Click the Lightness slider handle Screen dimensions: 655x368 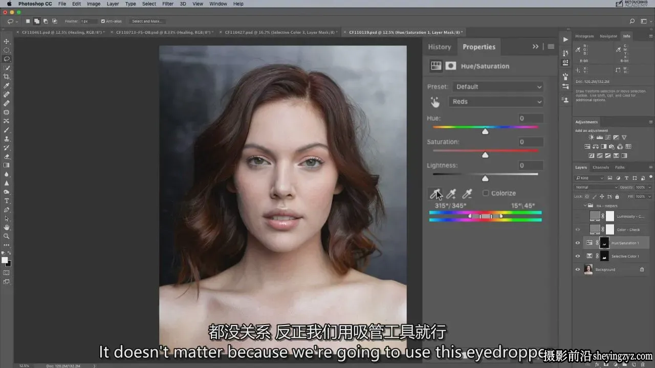(485, 178)
